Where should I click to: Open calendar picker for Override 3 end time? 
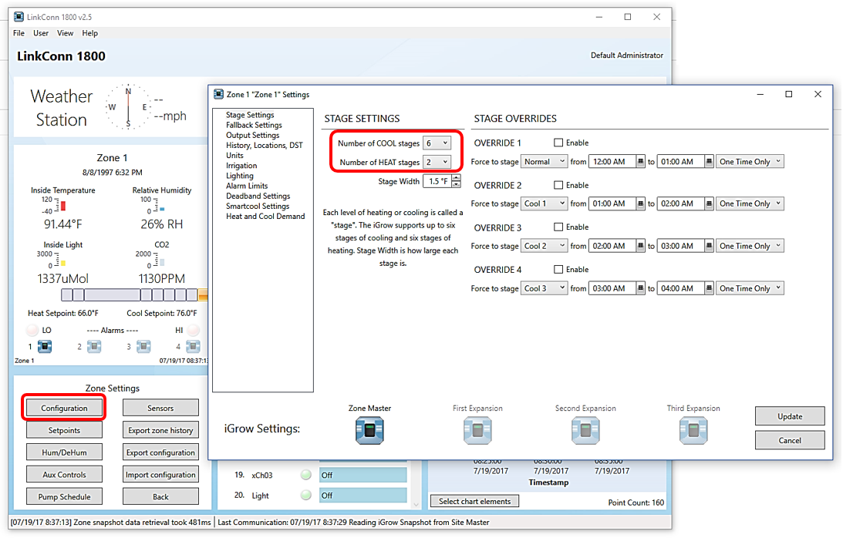tap(709, 246)
